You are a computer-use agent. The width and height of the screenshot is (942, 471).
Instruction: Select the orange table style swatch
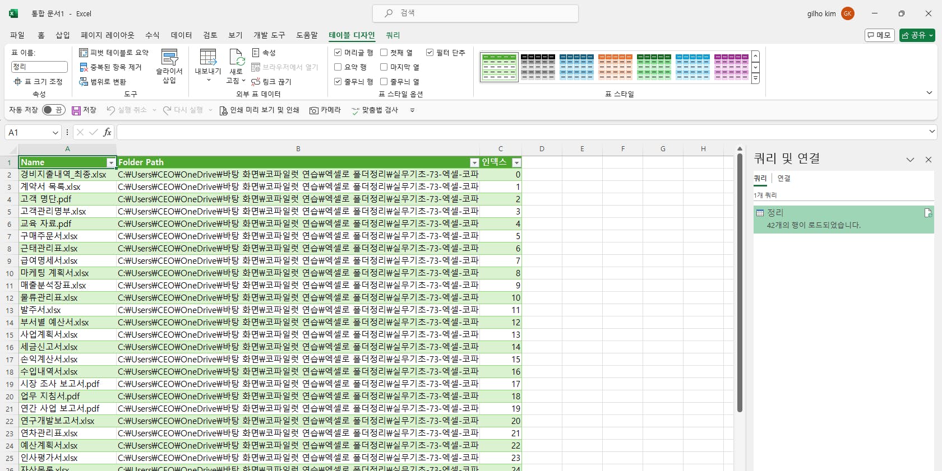click(x=615, y=67)
